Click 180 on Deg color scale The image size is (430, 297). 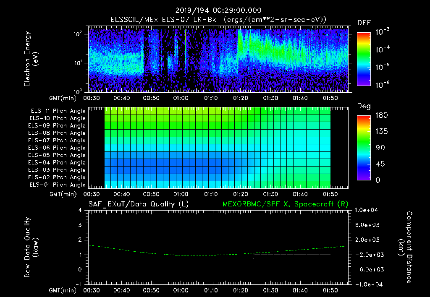click(x=382, y=115)
